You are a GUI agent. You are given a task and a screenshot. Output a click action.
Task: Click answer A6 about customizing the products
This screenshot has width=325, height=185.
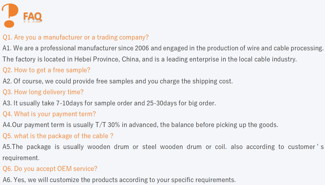click(x=119, y=180)
